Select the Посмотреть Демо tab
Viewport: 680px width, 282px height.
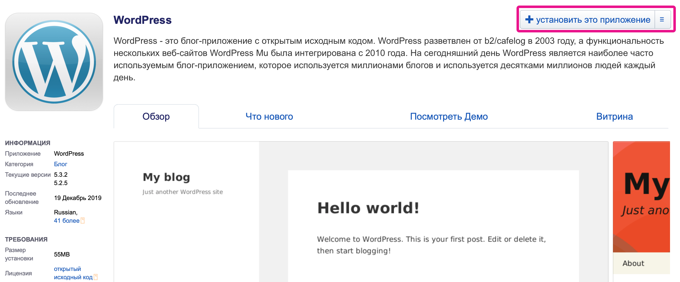449,117
